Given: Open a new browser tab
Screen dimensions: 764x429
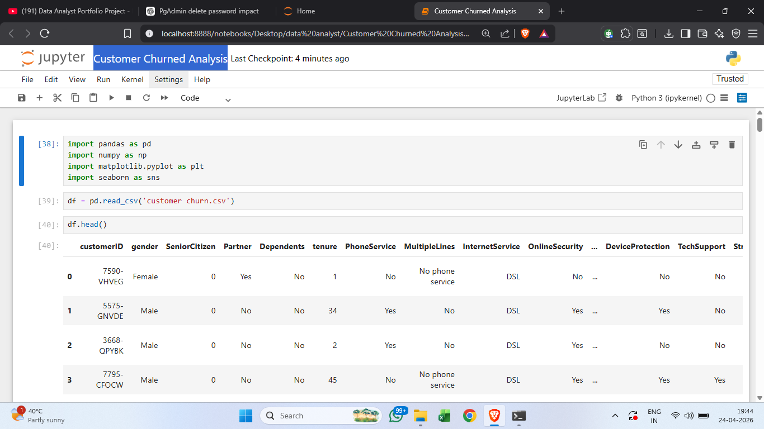Looking at the screenshot, I should (562, 11).
